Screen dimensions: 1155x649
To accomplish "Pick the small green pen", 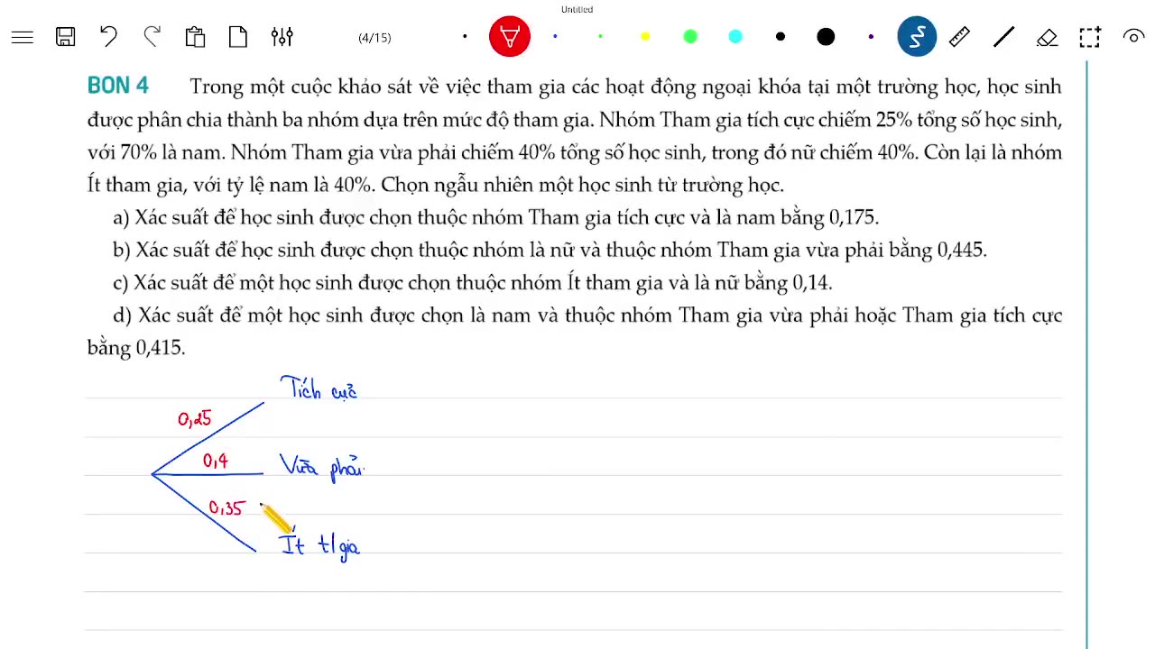I will [600, 37].
